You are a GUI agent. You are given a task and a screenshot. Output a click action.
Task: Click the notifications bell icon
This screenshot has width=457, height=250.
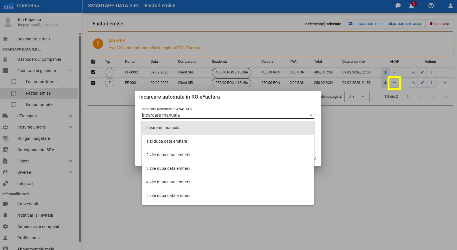click(x=412, y=6)
